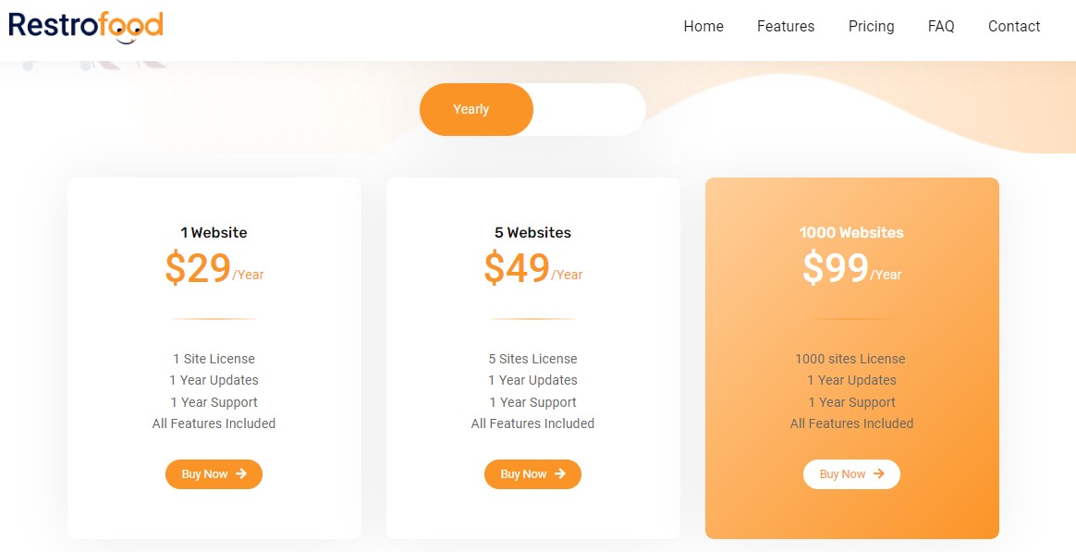This screenshot has width=1076, height=552.
Task: Click the 5 Websites plan title
Action: click(x=532, y=233)
